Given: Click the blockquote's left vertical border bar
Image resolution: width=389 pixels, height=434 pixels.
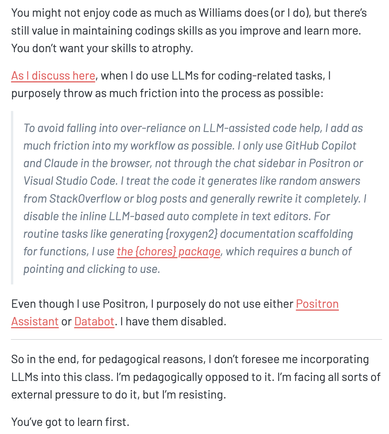Looking at the screenshot, I should pyautogui.click(x=12, y=198).
